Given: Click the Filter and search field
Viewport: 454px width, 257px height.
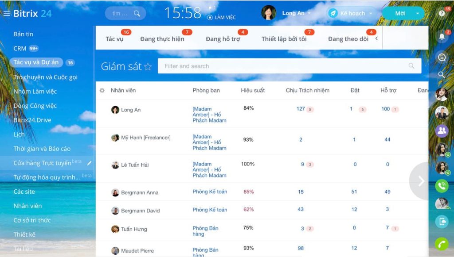Looking at the screenshot, I should tap(290, 66).
